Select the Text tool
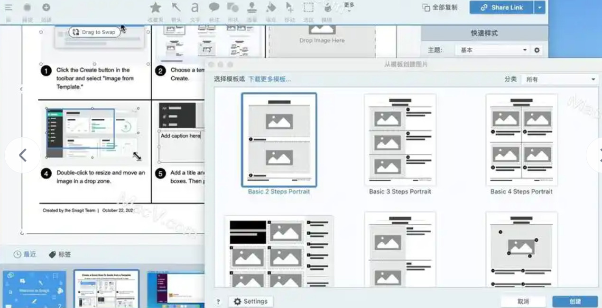Screen dimensions: 602x308 pyautogui.click(x=194, y=8)
